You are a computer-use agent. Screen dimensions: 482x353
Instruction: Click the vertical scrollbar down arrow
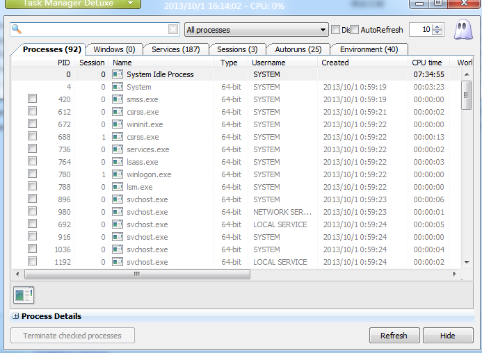click(467, 263)
